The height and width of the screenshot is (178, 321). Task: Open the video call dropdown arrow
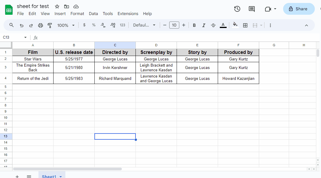point(275,9)
